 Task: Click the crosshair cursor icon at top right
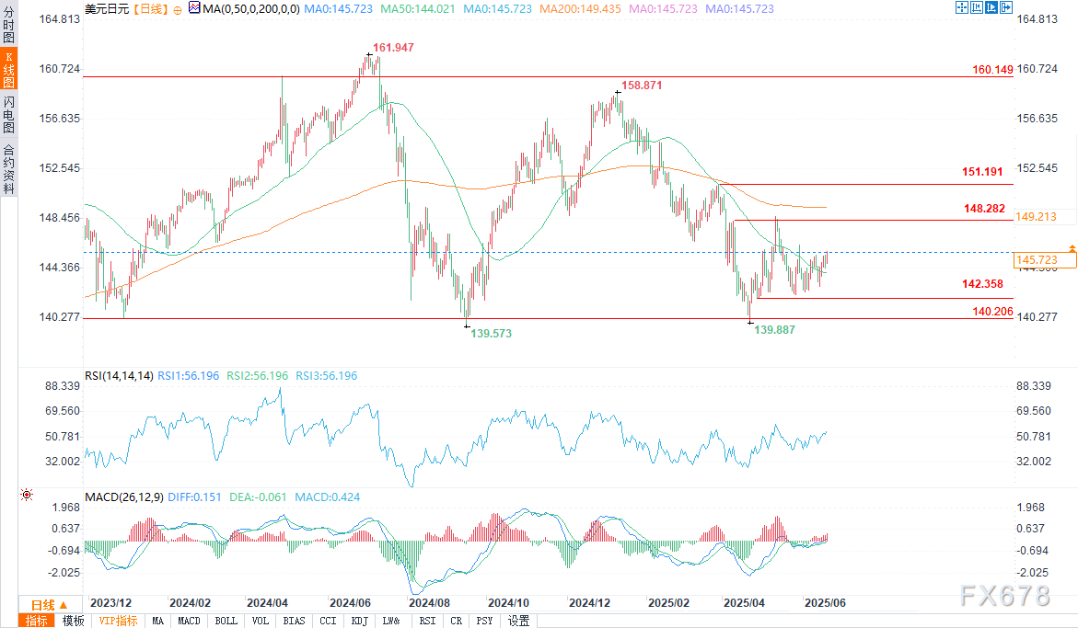(x=962, y=8)
